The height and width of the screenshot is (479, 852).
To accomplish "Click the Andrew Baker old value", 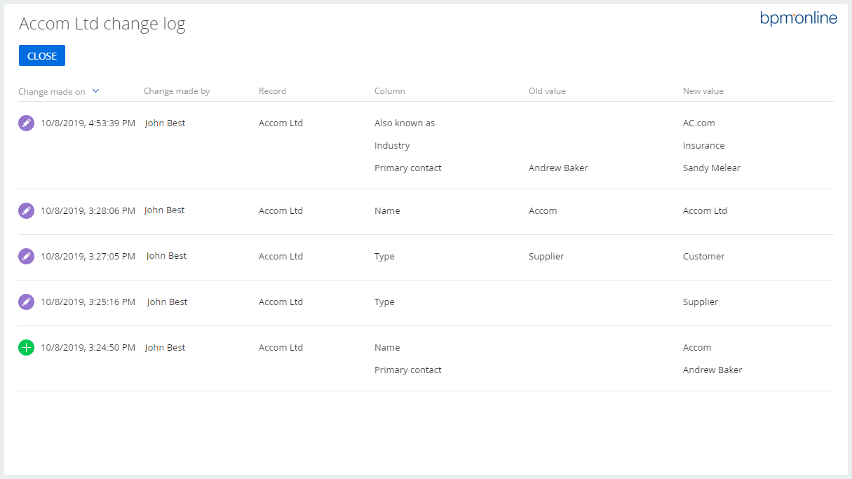I will pyautogui.click(x=558, y=168).
